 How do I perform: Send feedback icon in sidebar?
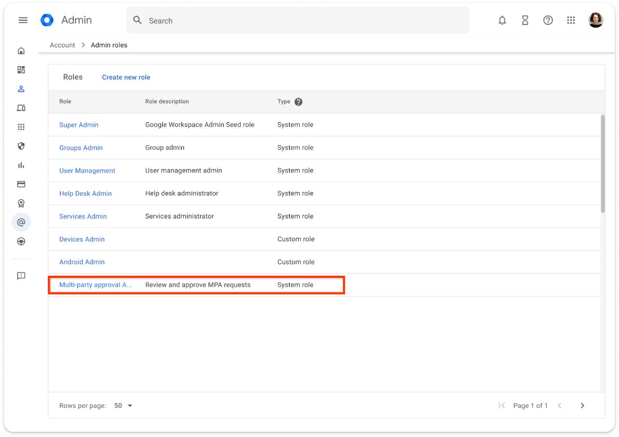click(21, 276)
